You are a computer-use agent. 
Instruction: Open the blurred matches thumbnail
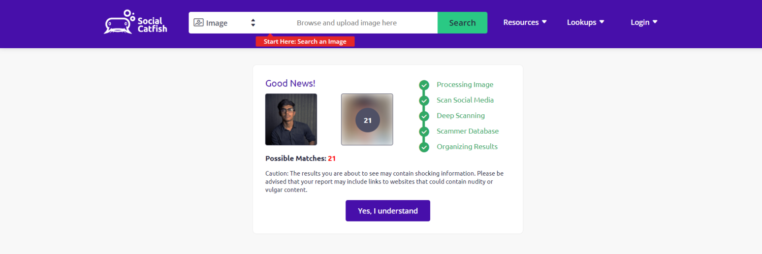tap(367, 119)
